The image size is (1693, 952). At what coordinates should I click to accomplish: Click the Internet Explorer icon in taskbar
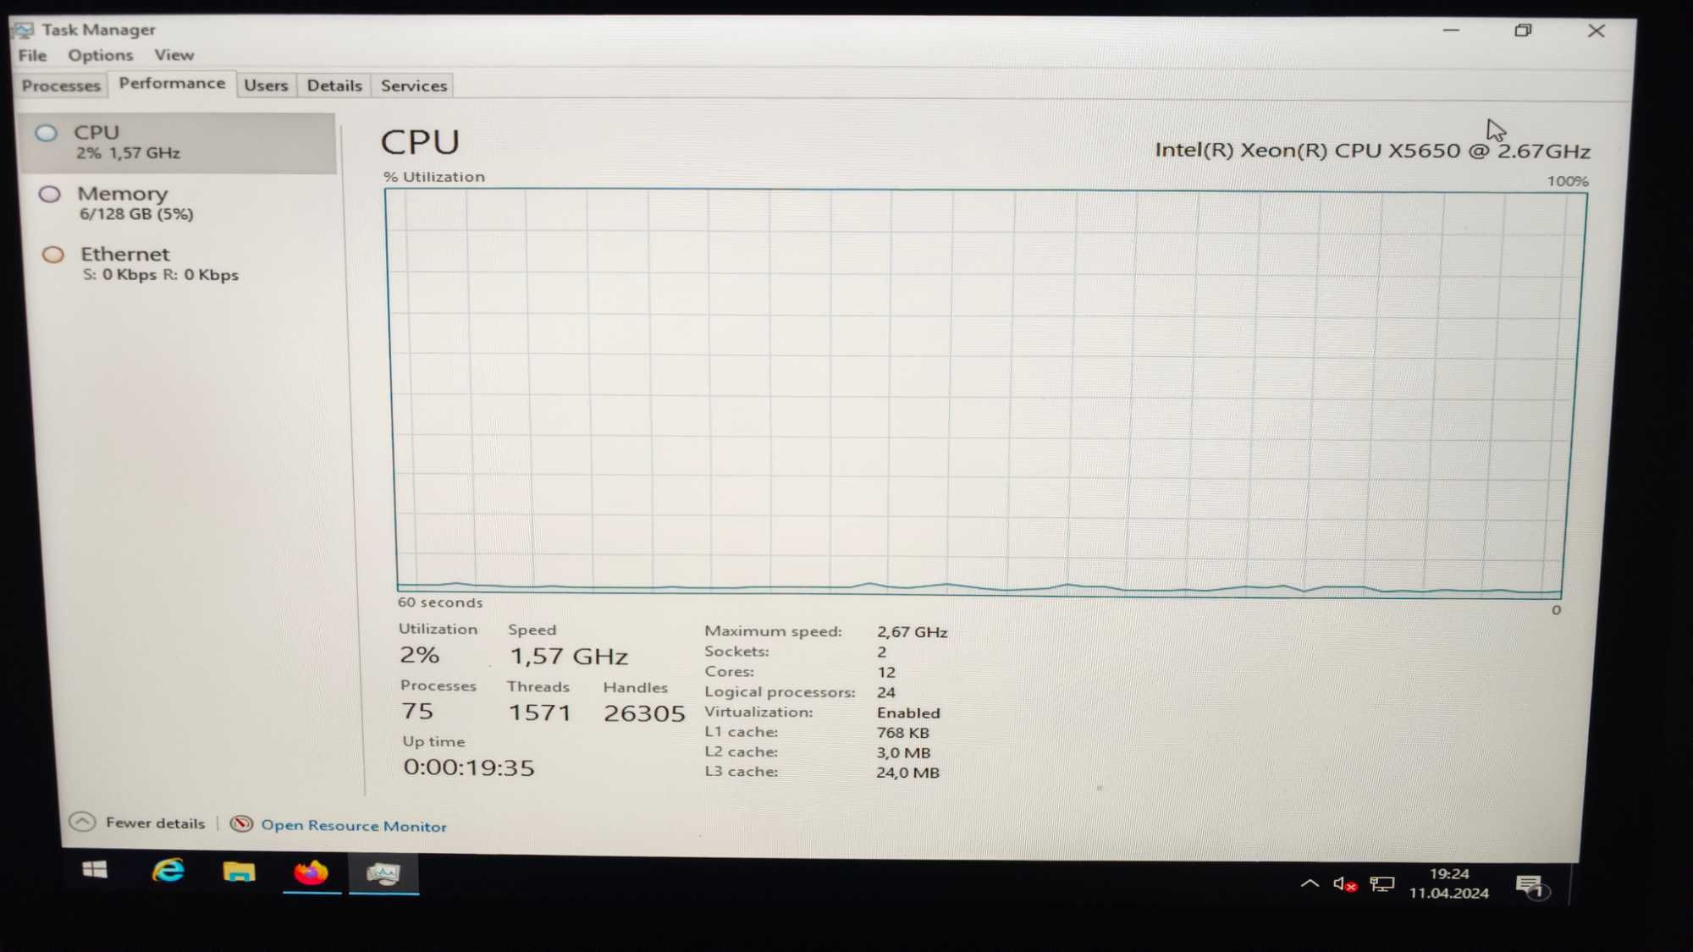170,872
